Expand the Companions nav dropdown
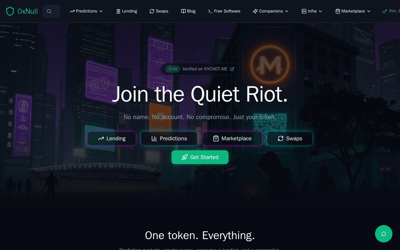The height and width of the screenshot is (250, 400). 271,11
